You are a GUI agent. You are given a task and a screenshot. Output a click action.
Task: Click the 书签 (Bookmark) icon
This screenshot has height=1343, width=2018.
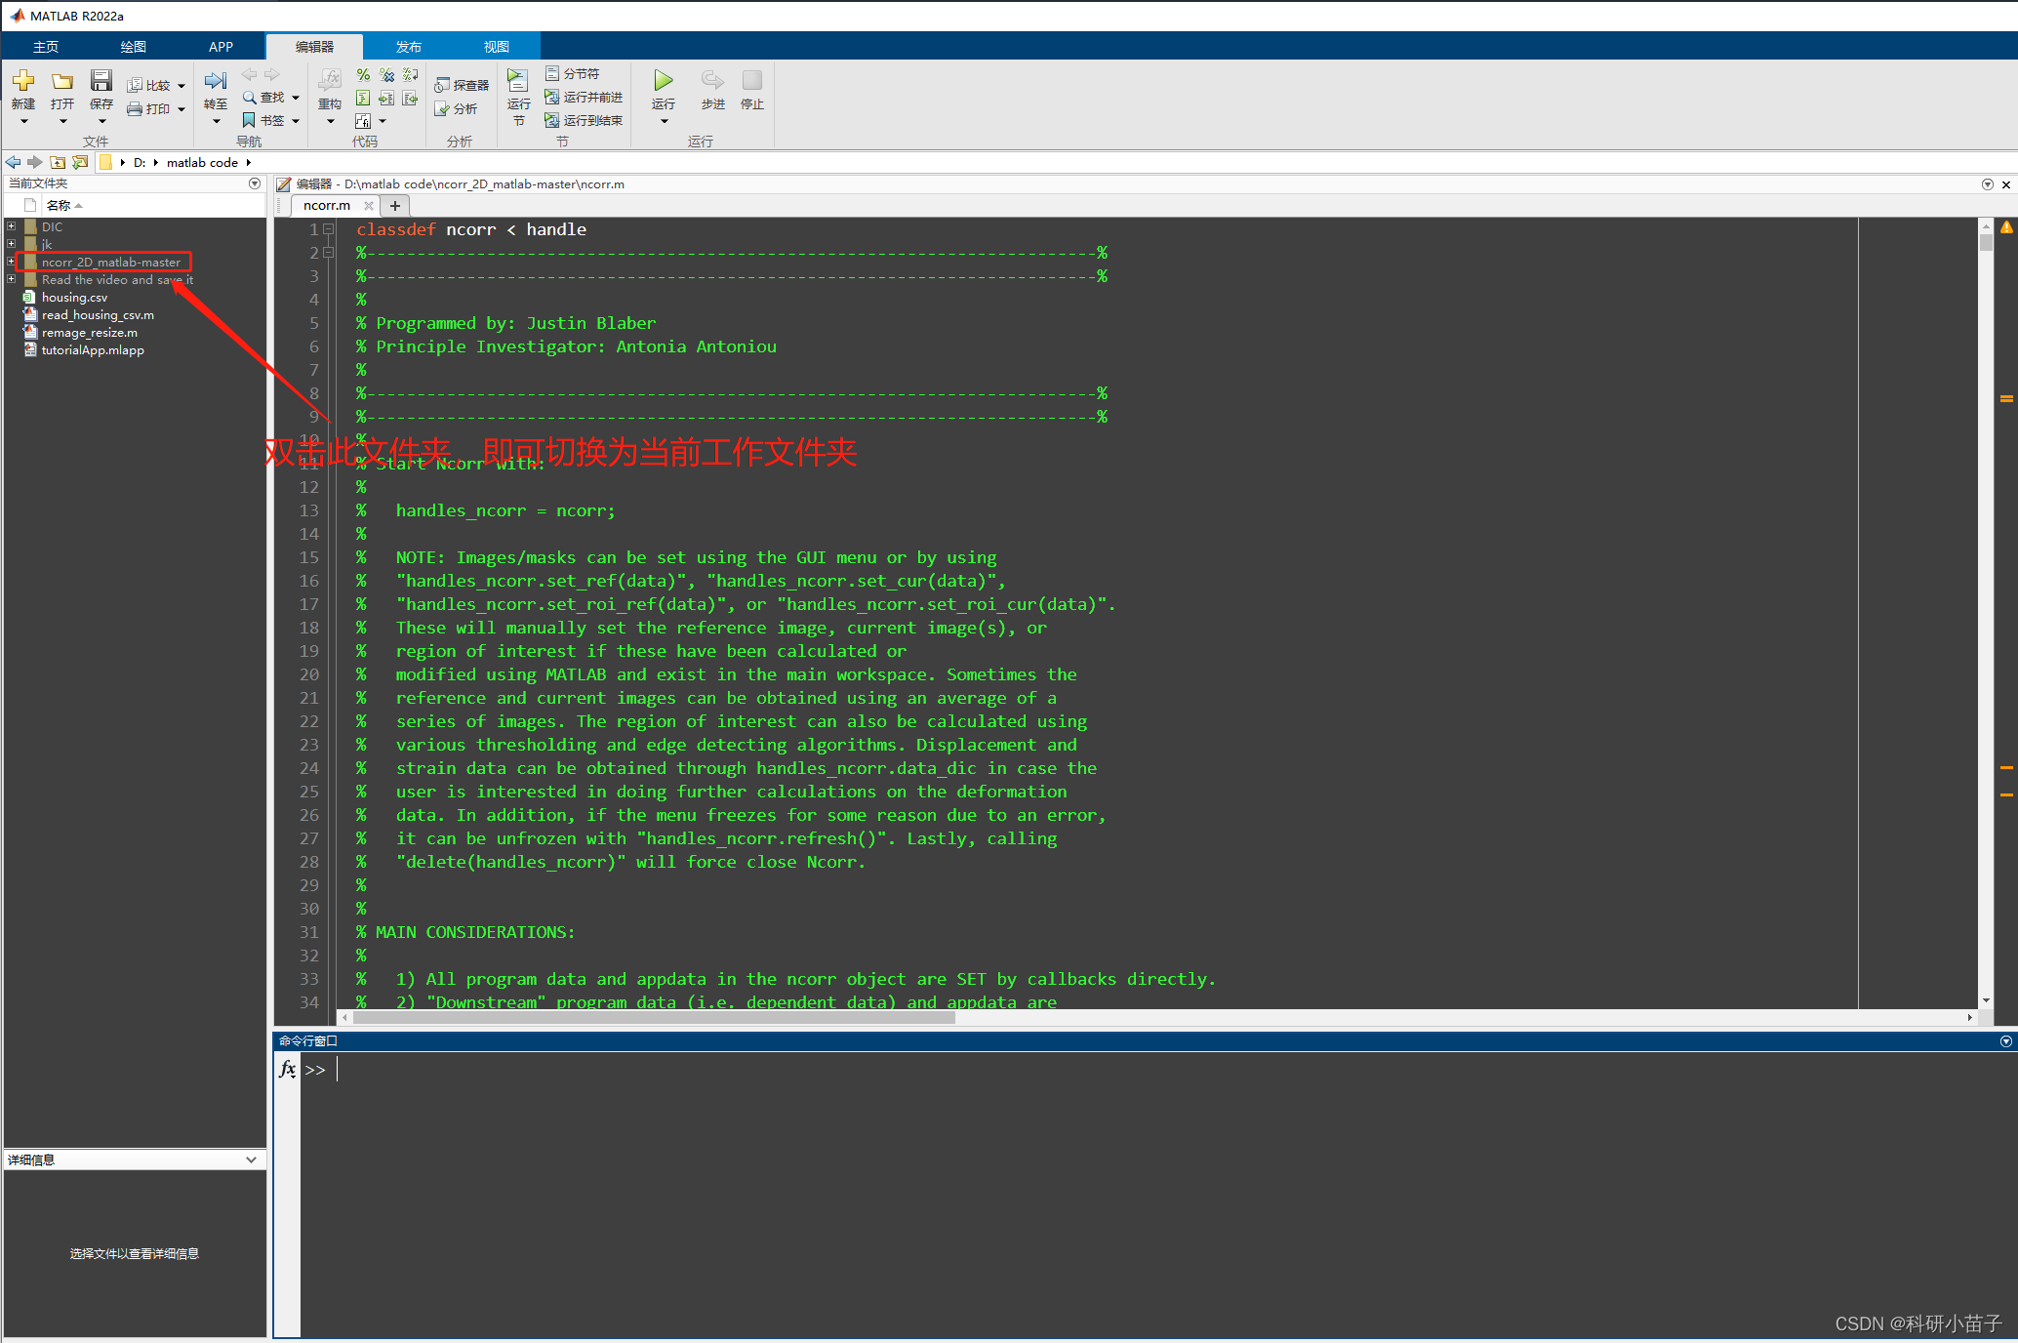pos(249,120)
